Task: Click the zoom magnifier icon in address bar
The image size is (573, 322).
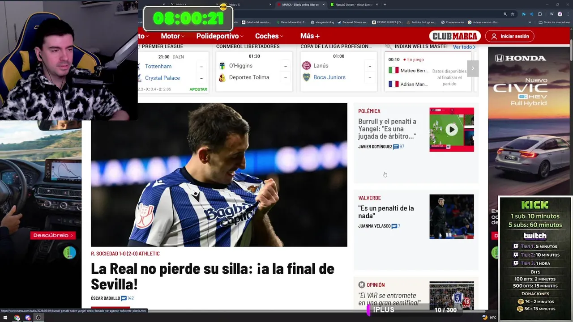Action: [505, 14]
